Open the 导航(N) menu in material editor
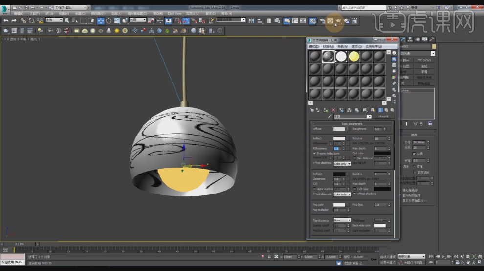Screen dimensions: 484x271 tap(342, 46)
